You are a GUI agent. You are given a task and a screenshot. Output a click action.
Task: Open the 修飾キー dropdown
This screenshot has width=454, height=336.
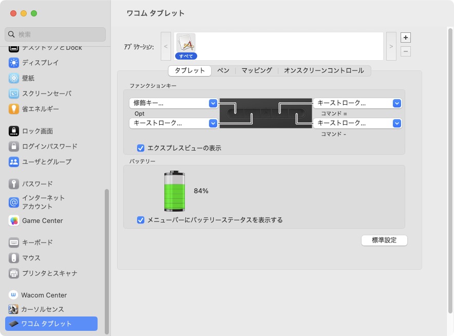point(173,103)
